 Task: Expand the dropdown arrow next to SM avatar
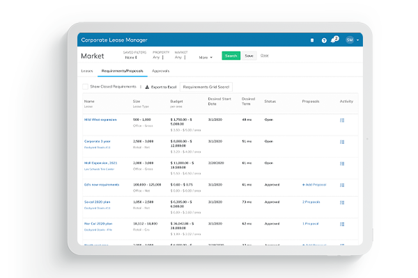(x=358, y=40)
